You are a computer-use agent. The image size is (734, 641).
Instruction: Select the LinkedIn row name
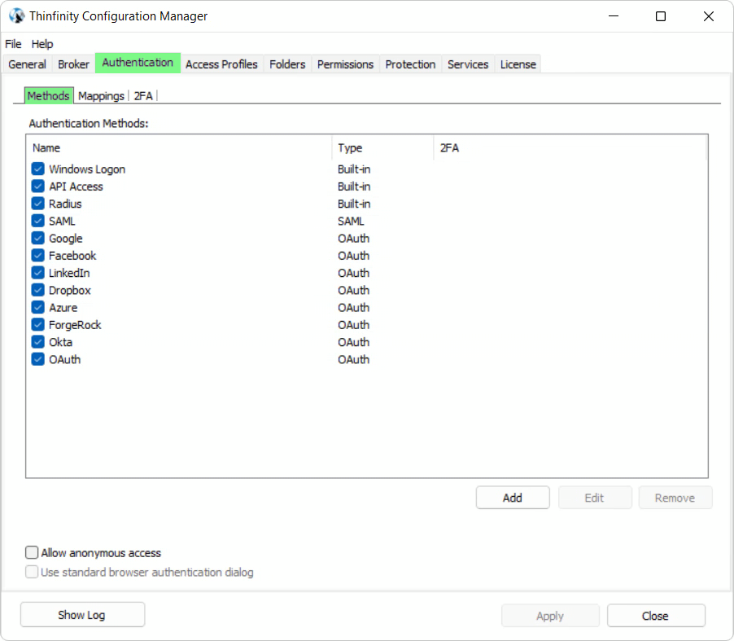[x=69, y=273]
